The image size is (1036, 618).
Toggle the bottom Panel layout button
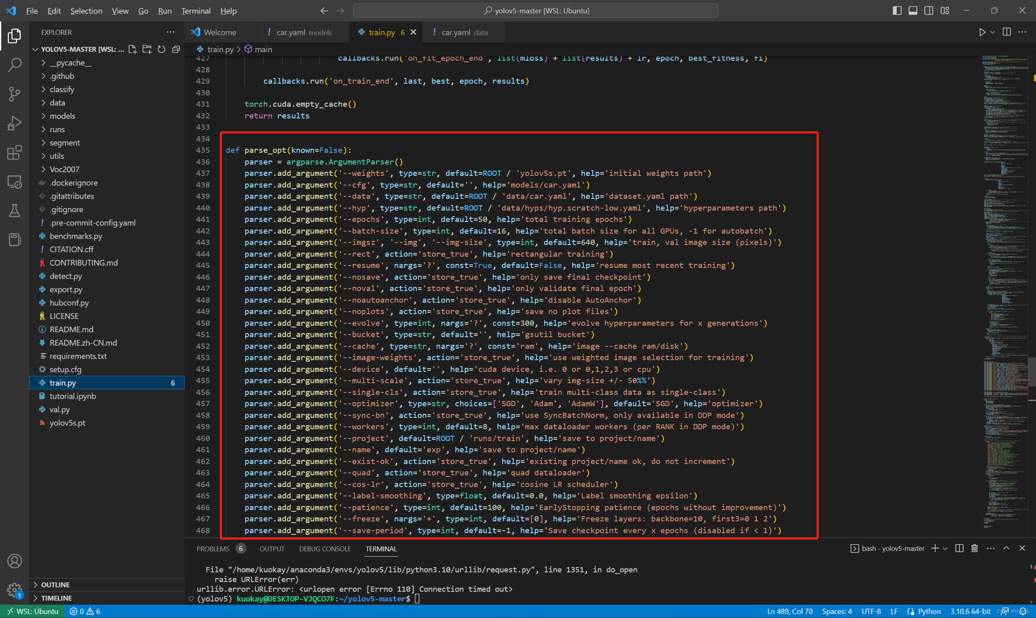[x=913, y=11]
